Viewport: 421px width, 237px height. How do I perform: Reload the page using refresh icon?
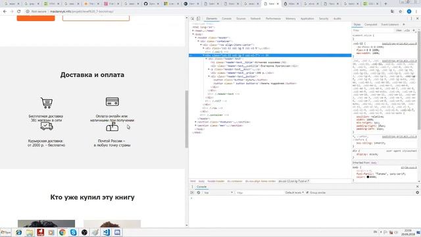19,12
